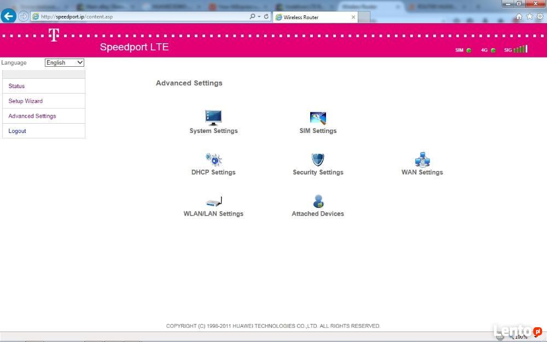Image resolution: width=547 pixels, height=342 pixels.
Task: Click the Language label
Action: pyautogui.click(x=14, y=63)
